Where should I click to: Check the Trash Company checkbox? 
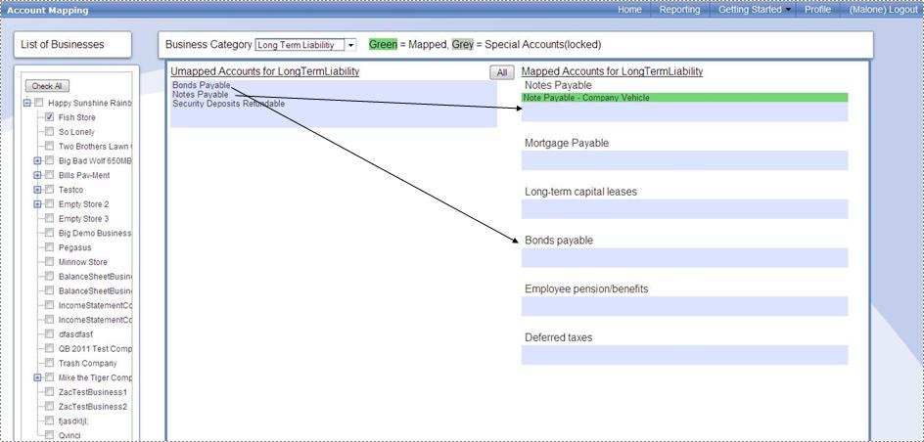(50, 363)
